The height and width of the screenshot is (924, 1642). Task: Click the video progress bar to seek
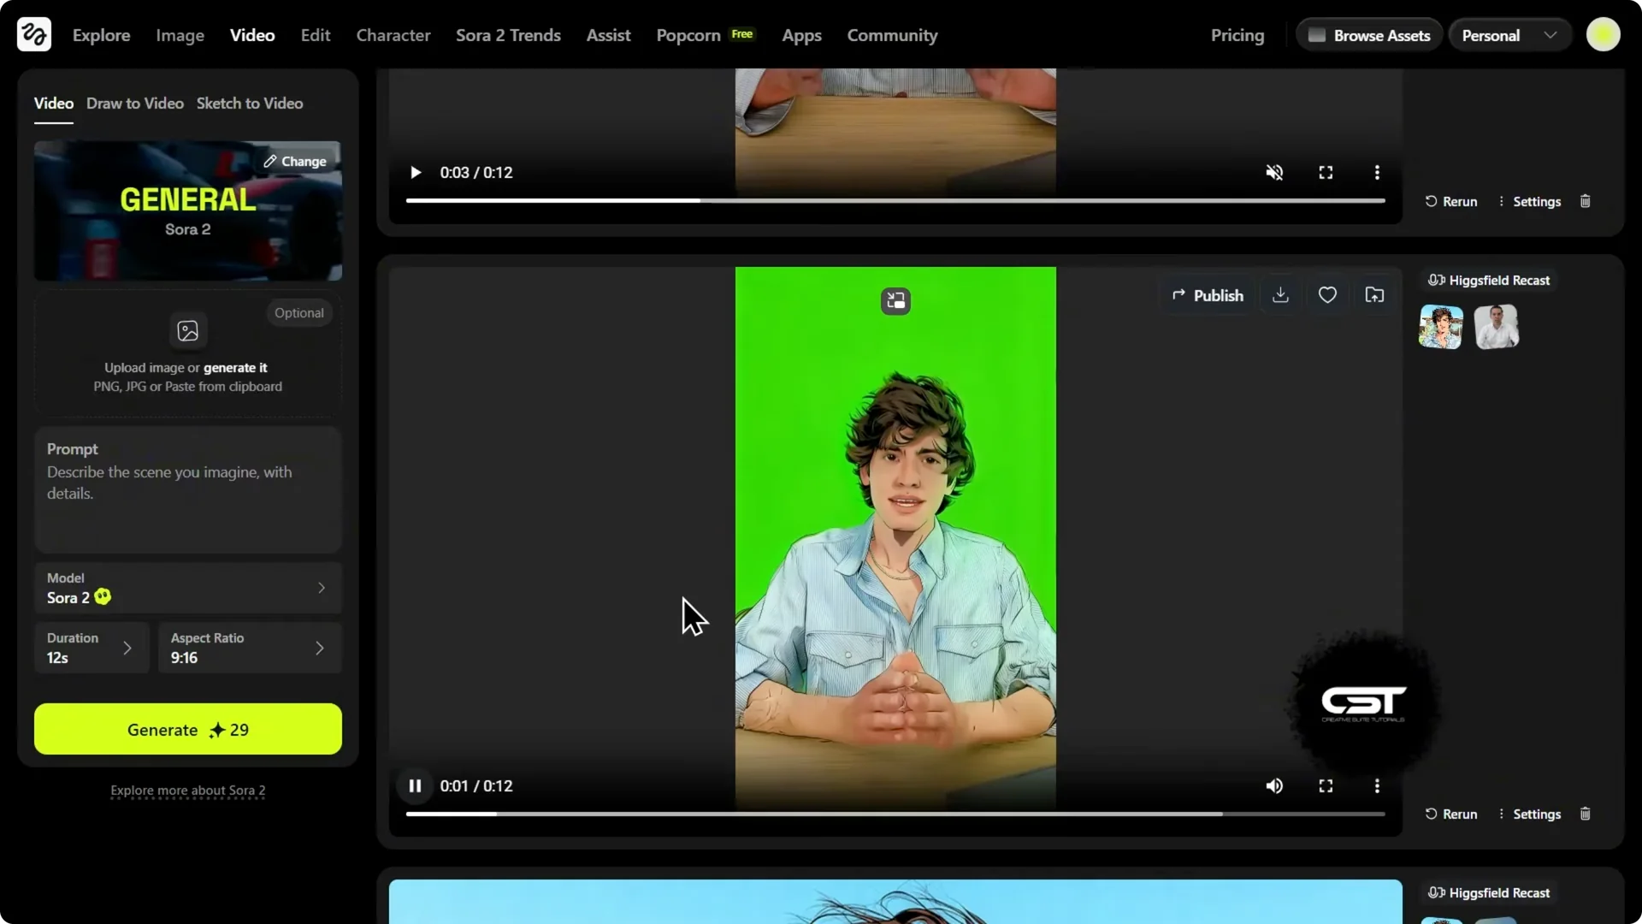coord(895,814)
